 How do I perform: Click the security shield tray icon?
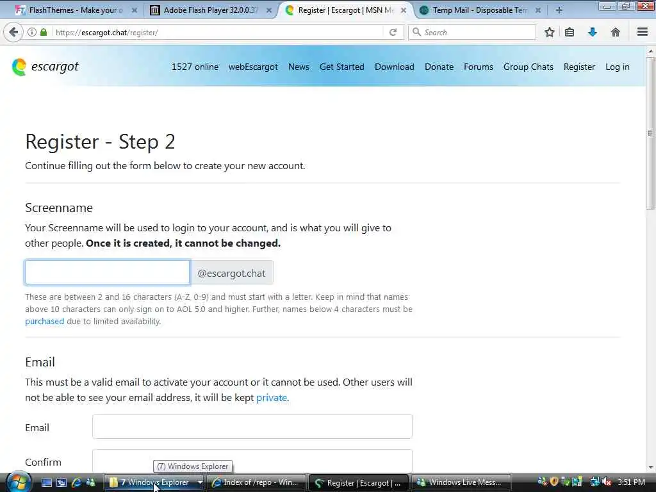(x=554, y=482)
